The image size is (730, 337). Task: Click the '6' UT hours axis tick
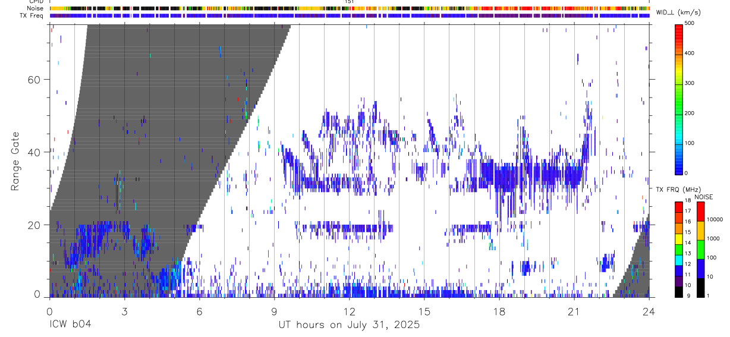pos(199,310)
